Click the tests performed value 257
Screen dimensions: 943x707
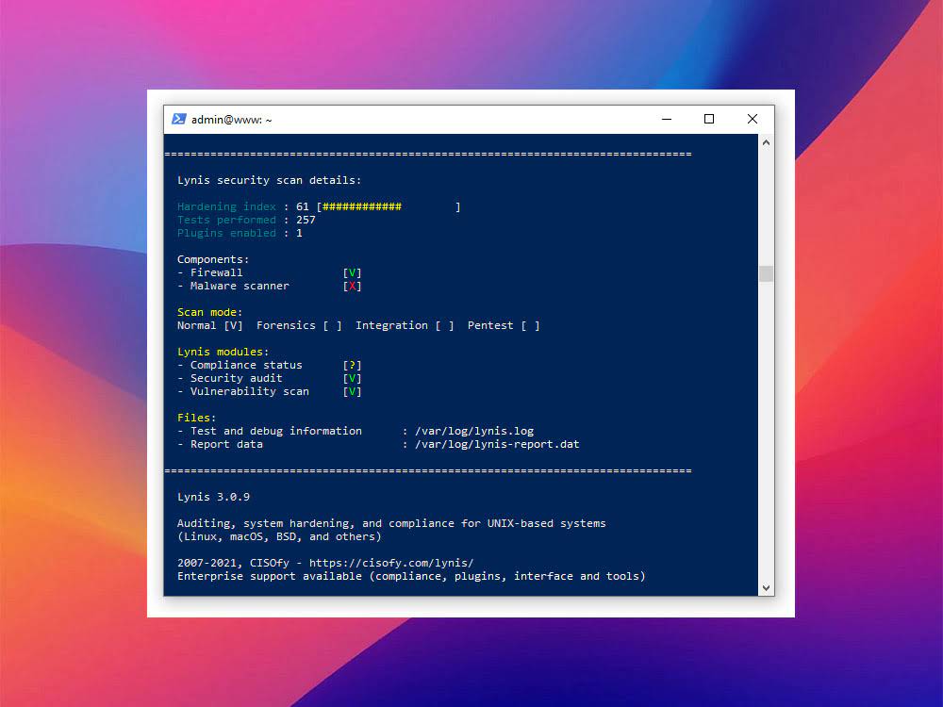coord(306,220)
